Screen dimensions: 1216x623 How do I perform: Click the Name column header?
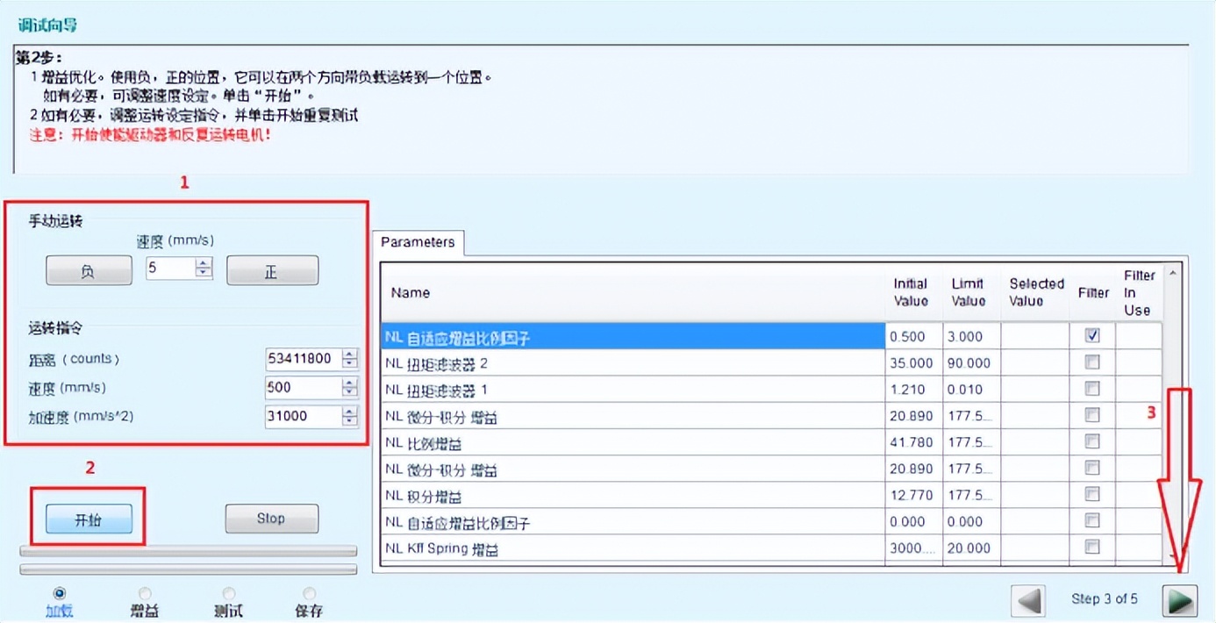633,292
